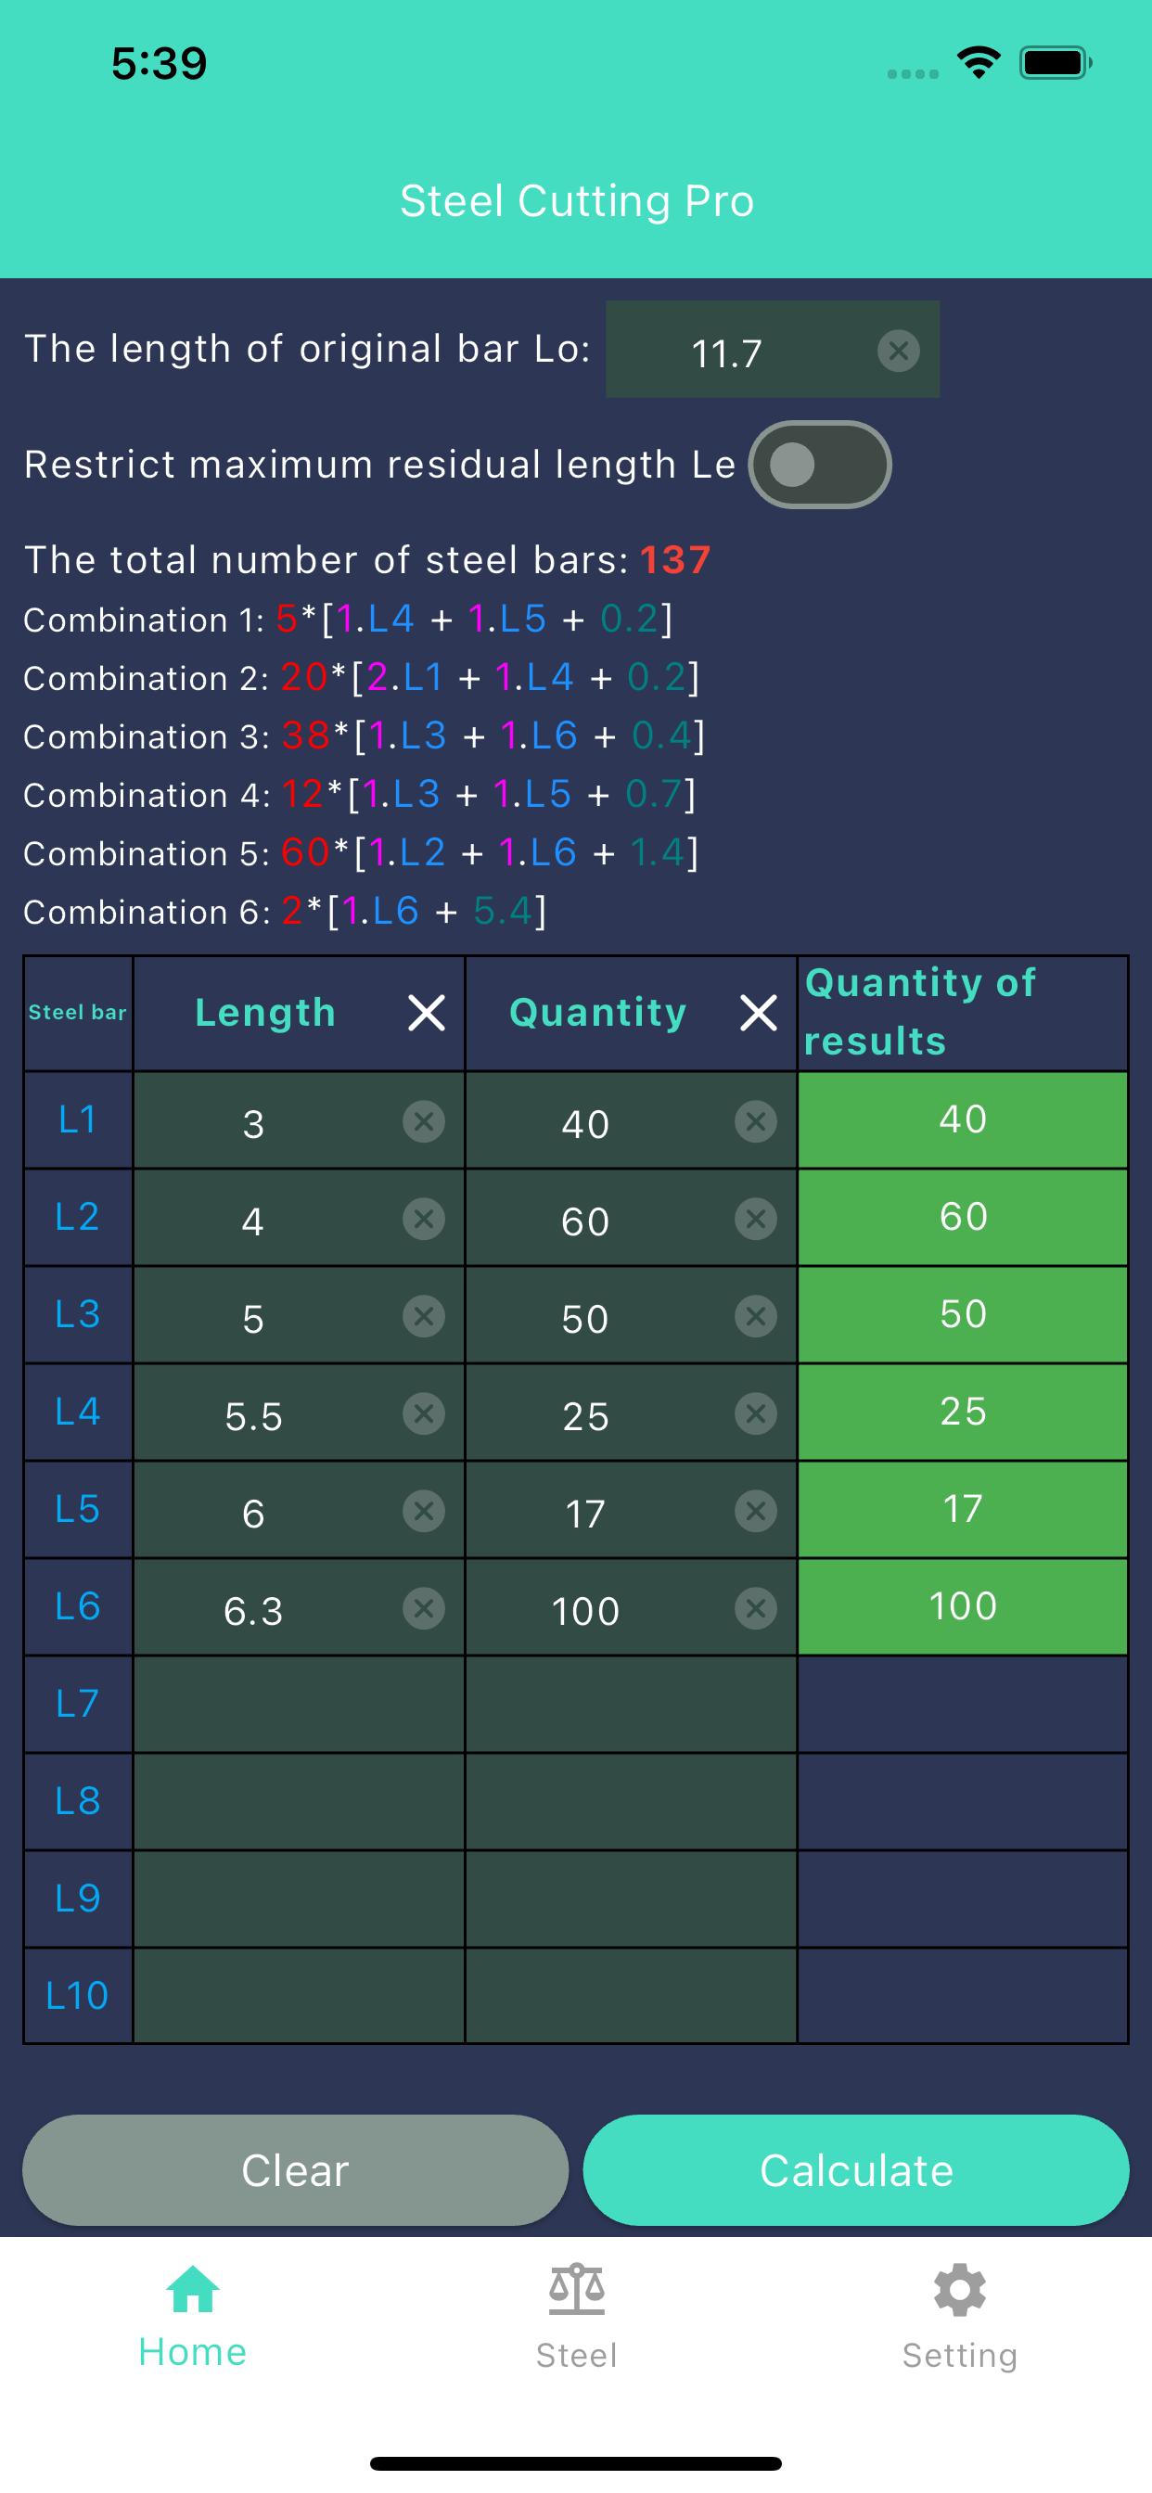The height and width of the screenshot is (2493, 1152).
Task: Tap the L10 row label
Action: click(x=77, y=1996)
